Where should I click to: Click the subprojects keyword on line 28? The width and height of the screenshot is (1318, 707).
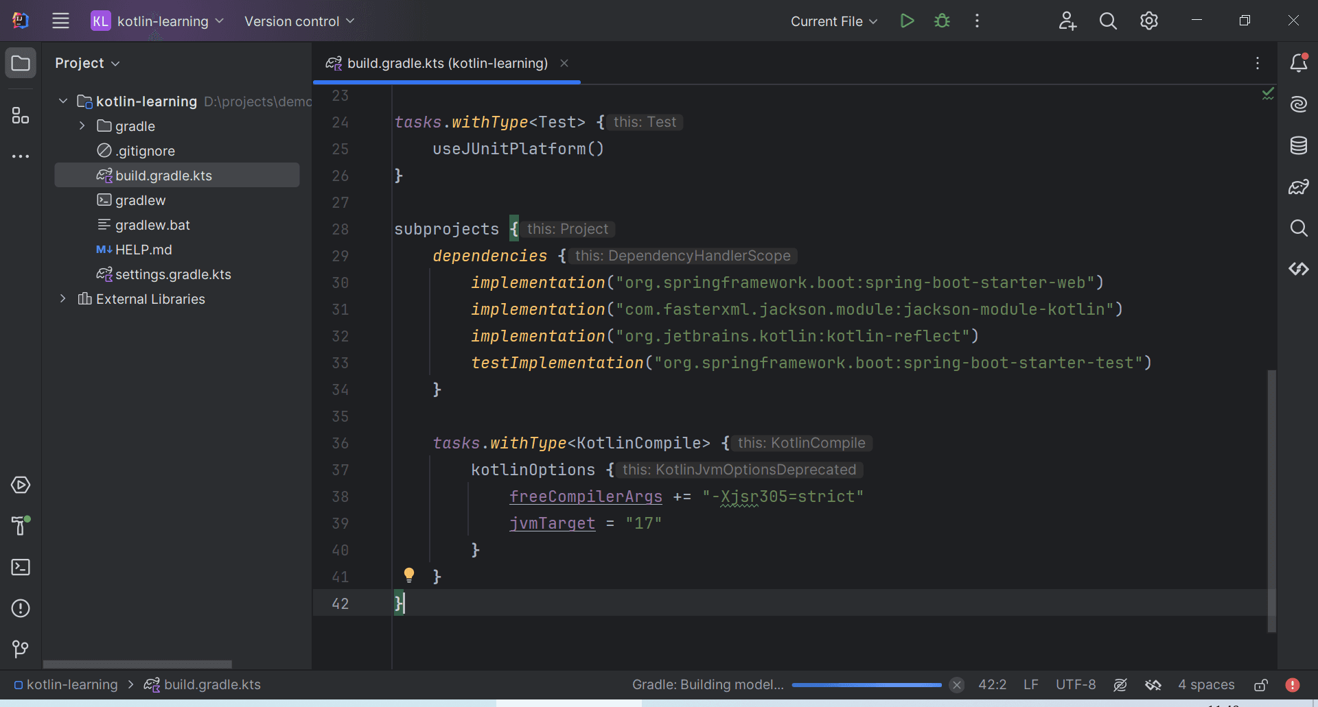pyautogui.click(x=446, y=229)
